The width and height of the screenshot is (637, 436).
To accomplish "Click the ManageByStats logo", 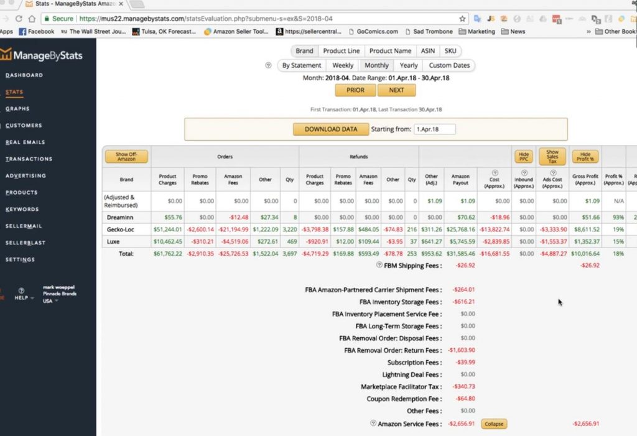I will 41,55.
